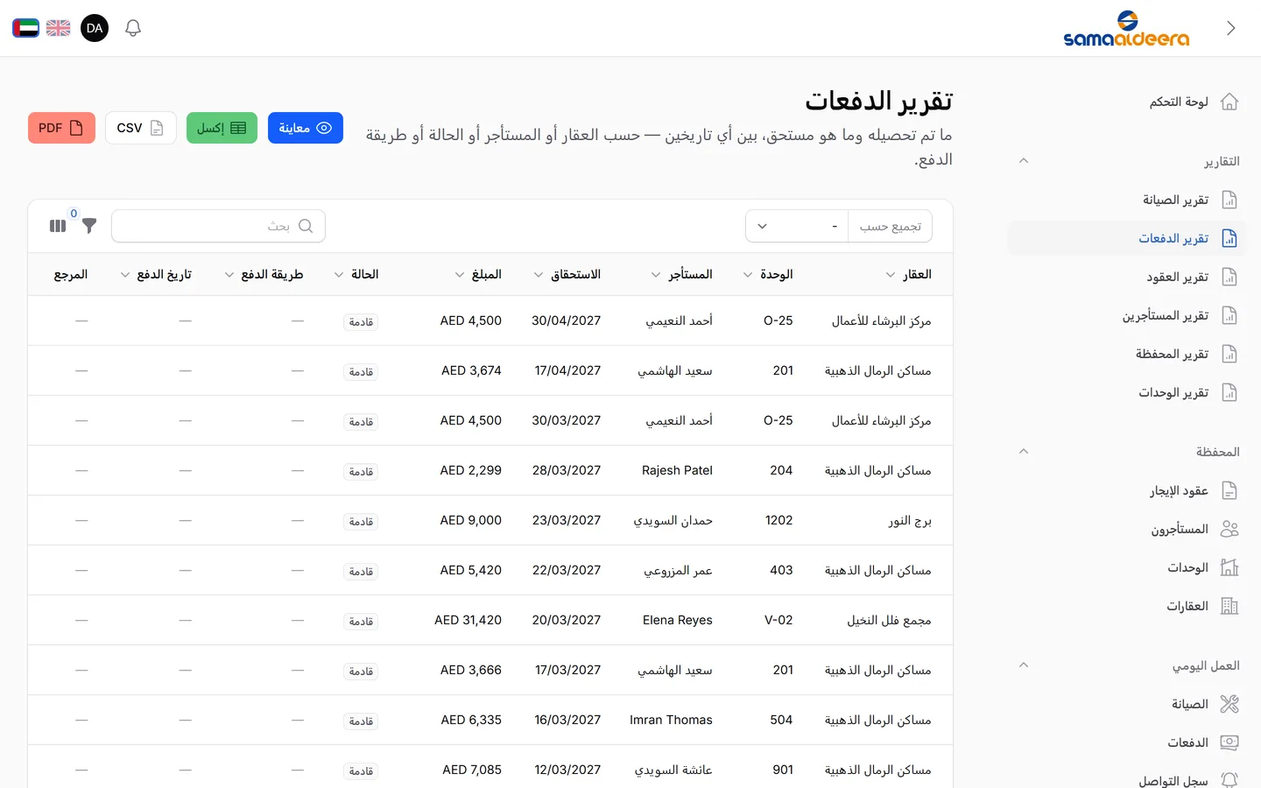Click the tools icon beside الصيانة

pos(1229,704)
